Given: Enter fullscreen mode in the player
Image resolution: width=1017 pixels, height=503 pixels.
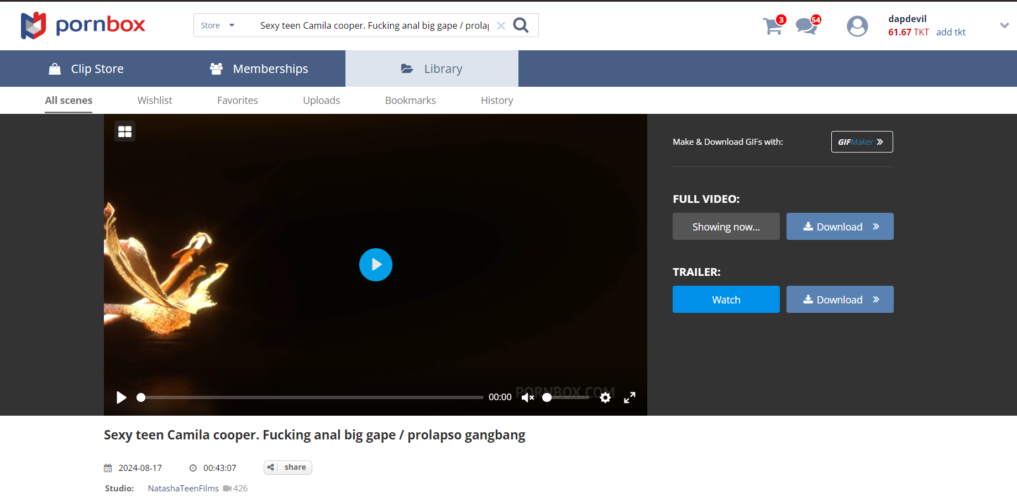Looking at the screenshot, I should 630,397.
